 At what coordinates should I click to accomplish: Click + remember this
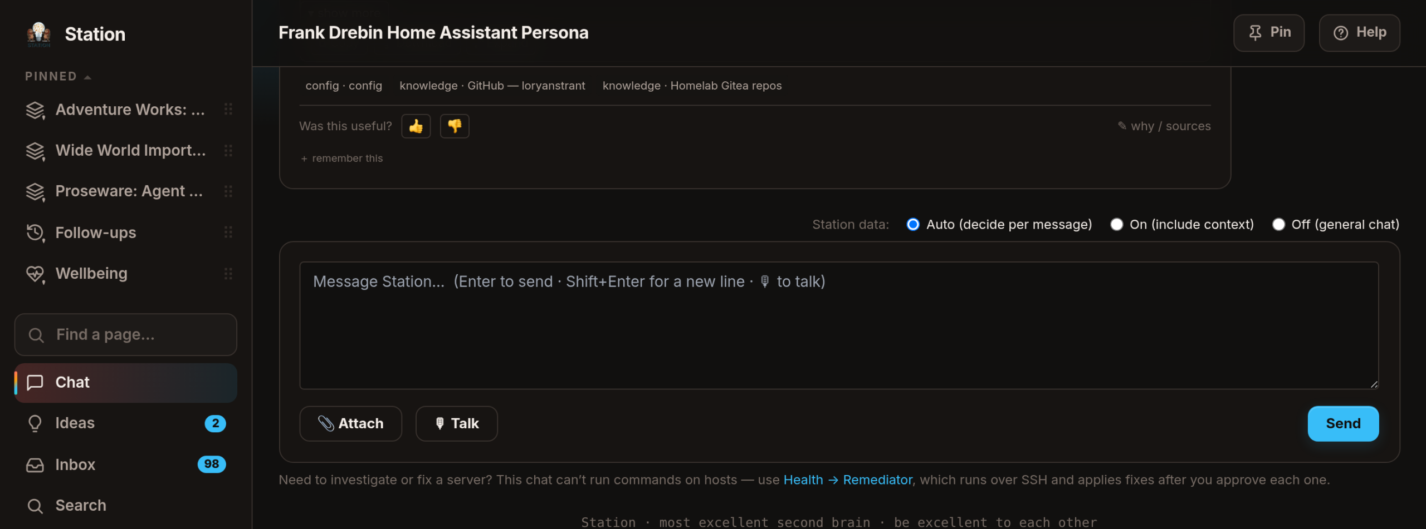pos(341,159)
